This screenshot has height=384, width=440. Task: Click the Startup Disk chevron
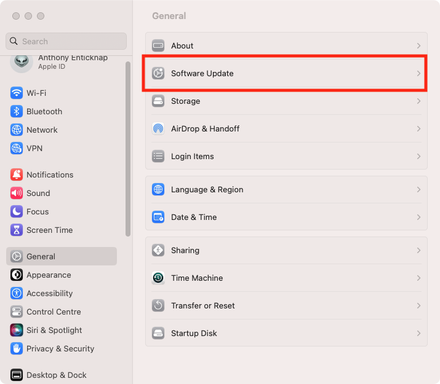point(418,333)
